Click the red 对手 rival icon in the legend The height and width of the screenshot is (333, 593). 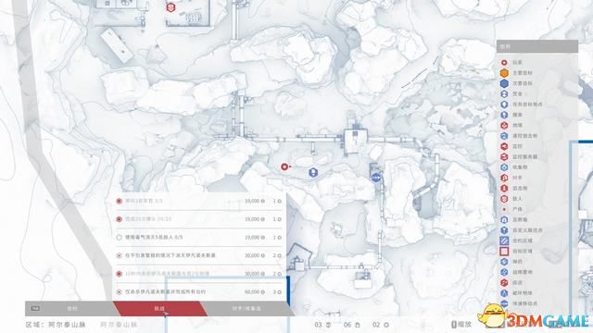[x=504, y=178]
